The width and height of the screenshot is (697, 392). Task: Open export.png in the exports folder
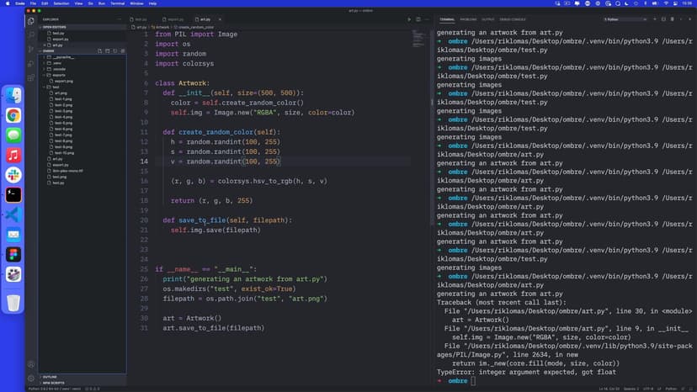click(64, 81)
